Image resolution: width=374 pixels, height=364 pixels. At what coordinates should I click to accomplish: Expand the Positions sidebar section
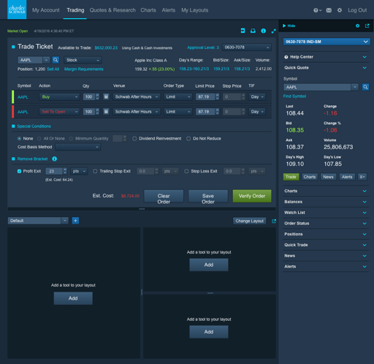tap(326, 234)
